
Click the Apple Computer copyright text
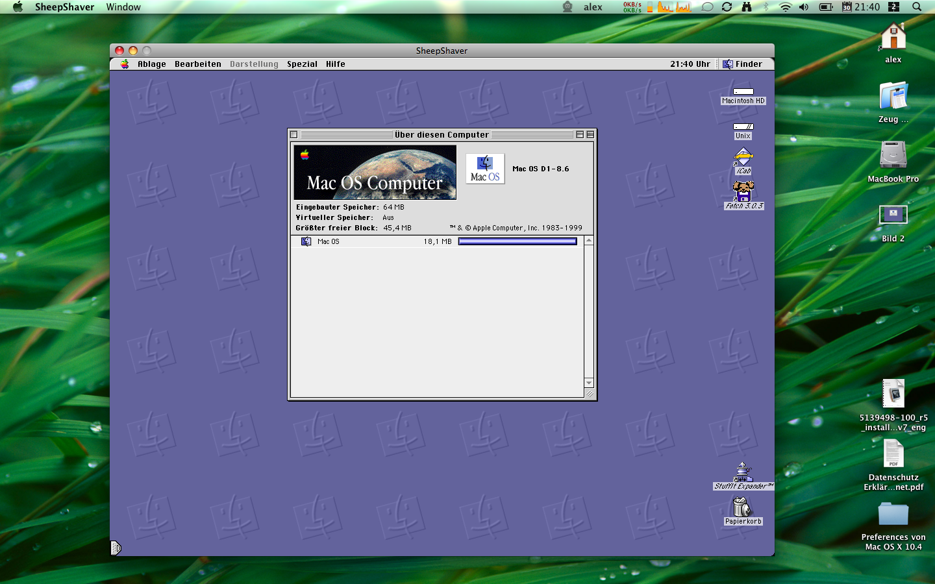516,228
